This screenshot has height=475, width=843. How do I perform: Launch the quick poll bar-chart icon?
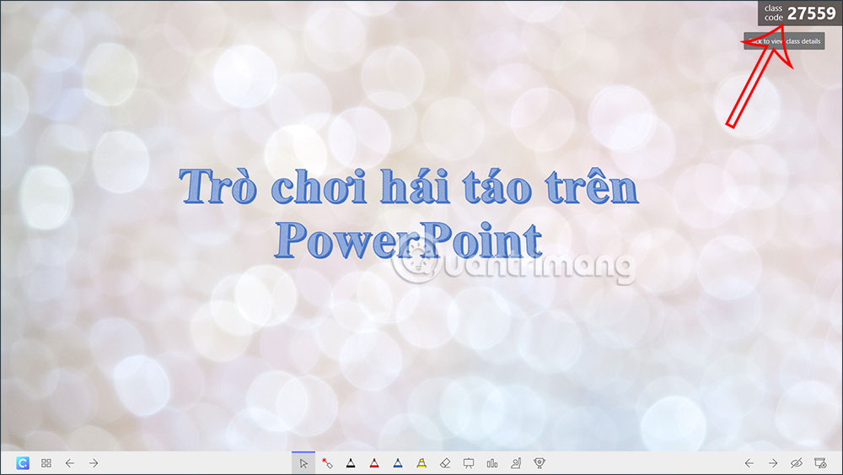(492, 463)
